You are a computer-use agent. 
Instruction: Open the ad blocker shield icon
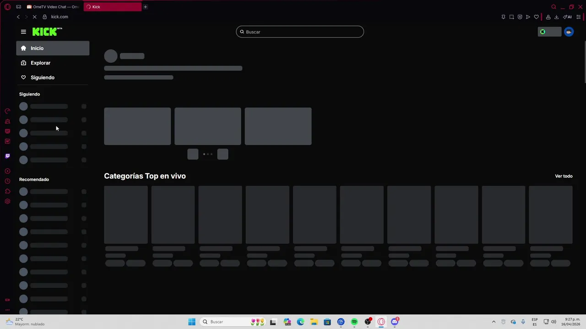tap(520, 17)
